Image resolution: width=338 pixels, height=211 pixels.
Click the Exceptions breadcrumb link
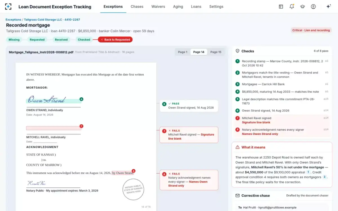coord(13,20)
